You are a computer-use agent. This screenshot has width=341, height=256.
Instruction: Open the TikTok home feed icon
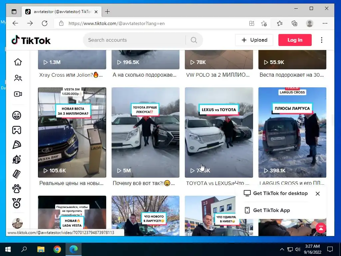pyautogui.click(x=18, y=62)
